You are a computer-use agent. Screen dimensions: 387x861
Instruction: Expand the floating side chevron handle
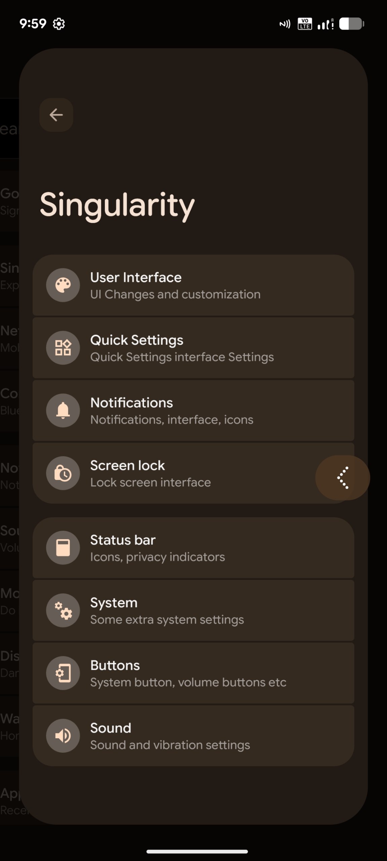(x=343, y=478)
